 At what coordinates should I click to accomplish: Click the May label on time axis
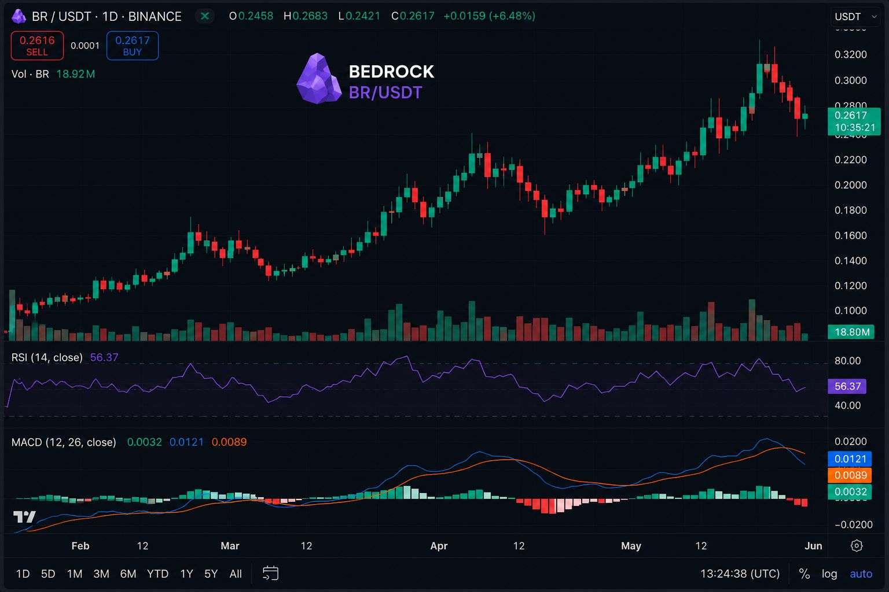pyautogui.click(x=631, y=546)
